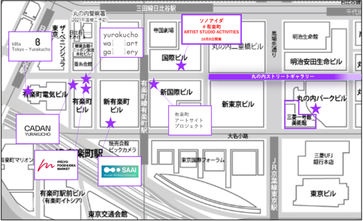Open the CADAN YURAKUCHO label box
363x221 pixels.
pyautogui.click(x=37, y=129)
